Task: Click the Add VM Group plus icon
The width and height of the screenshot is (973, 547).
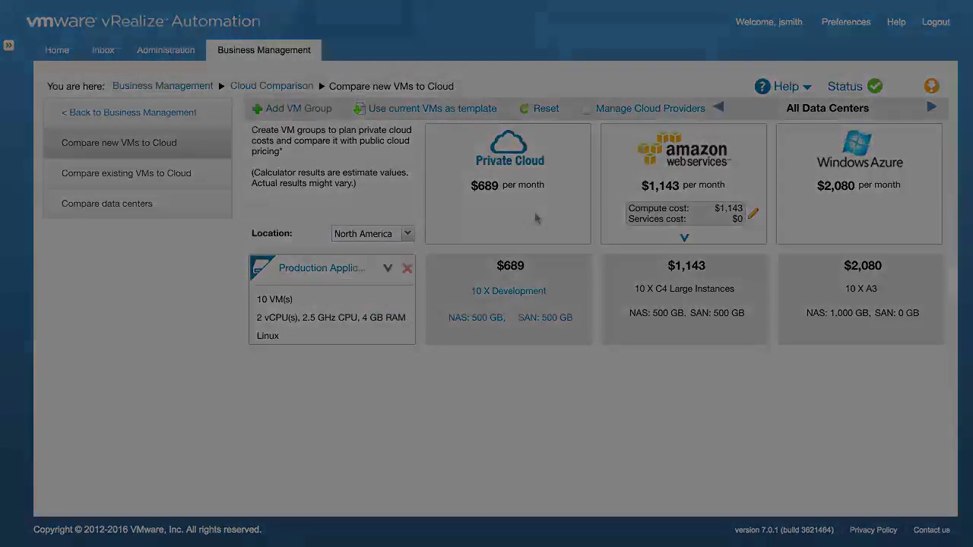Action: [257, 109]
